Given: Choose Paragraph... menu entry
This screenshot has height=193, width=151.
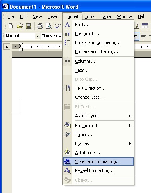Looking at the screenshot, I should pos(98,34).
